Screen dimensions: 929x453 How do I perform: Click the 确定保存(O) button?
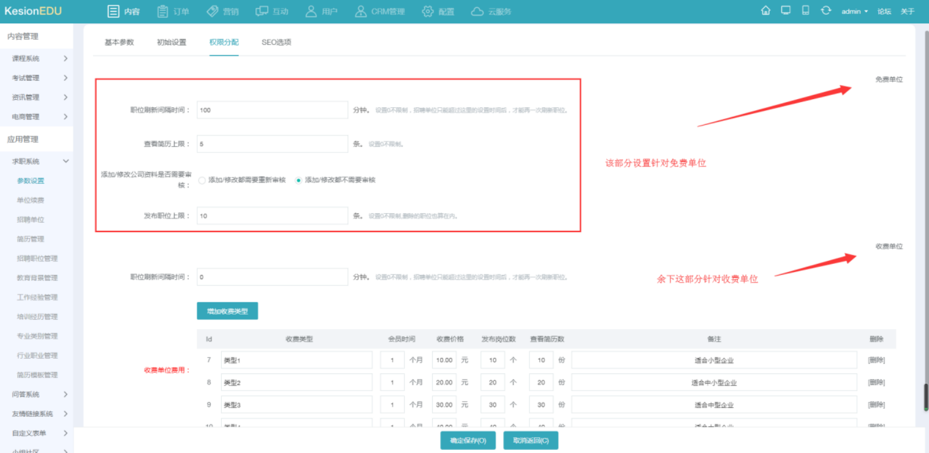tap(468, 441)
